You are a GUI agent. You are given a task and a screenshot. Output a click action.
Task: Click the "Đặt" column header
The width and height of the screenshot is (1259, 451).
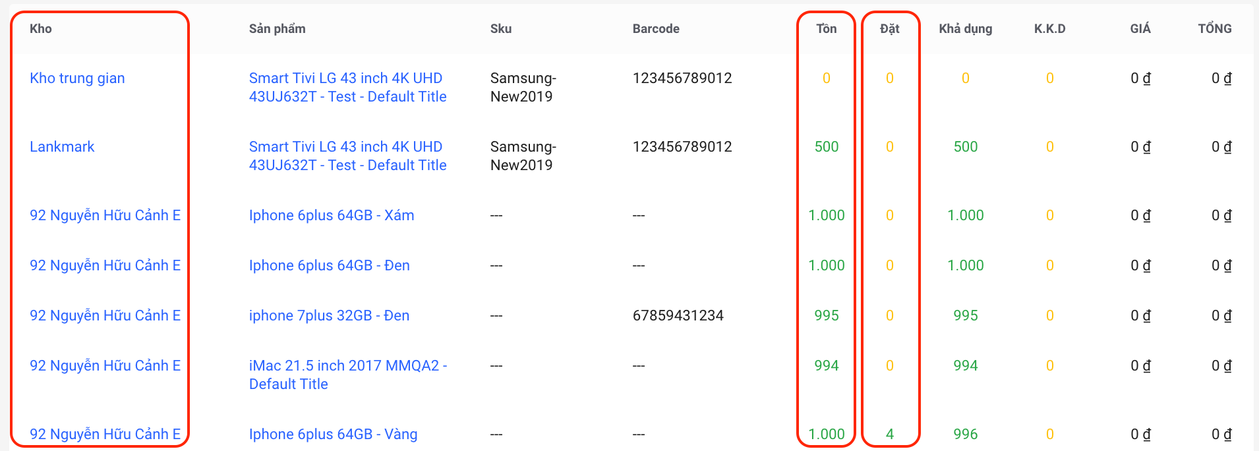point(889,28)
